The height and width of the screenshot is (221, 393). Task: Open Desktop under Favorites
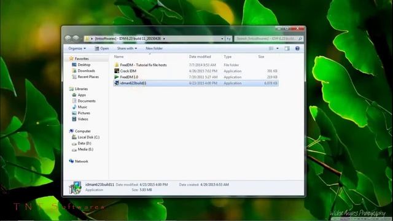[x=84, y=64]
